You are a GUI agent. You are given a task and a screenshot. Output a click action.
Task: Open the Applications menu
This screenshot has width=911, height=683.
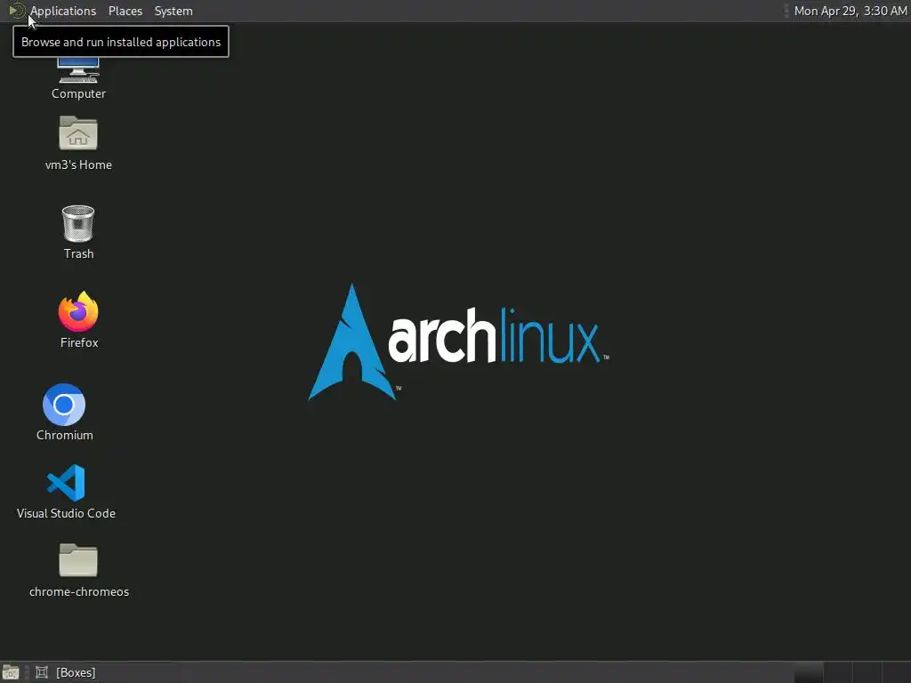[63, 11]
